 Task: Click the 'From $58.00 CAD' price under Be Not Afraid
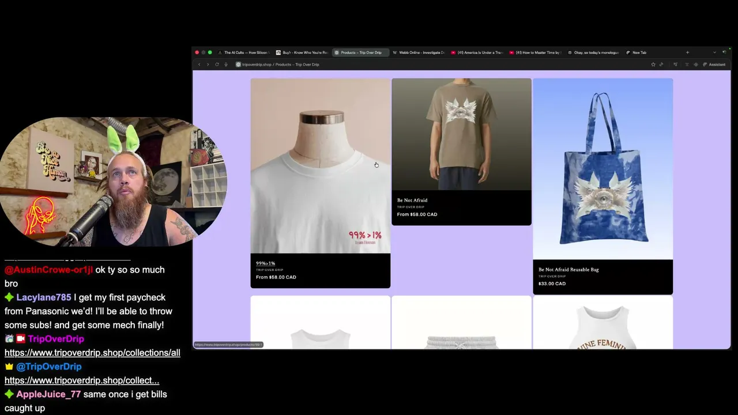(x=417, y=214)
